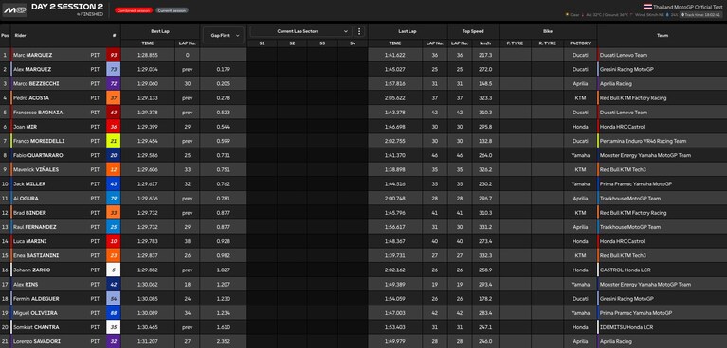The image size is (727, 348).
Task: Click the Best Lap column header
Action: click(x=160, y=31)
